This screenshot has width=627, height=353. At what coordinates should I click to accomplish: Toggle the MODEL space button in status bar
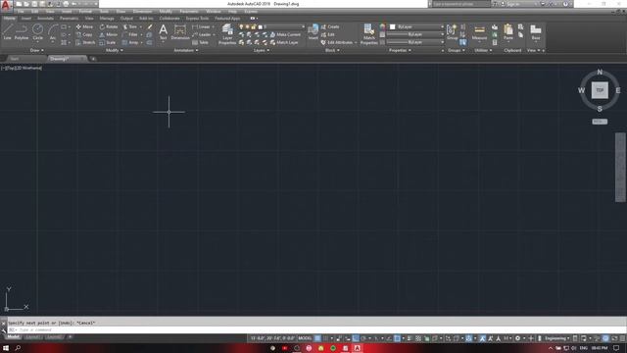tap(305, 338)
